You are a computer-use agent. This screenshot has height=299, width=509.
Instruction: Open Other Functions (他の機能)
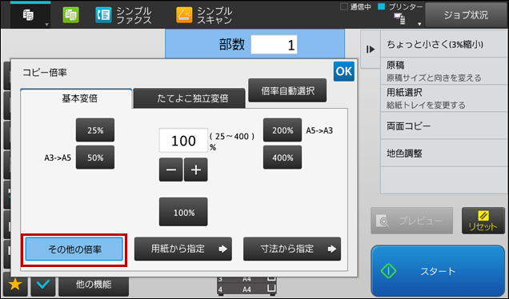[x=94, y=285]
